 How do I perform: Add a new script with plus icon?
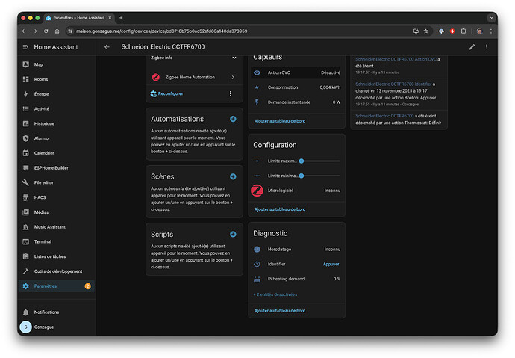point(233,235)
